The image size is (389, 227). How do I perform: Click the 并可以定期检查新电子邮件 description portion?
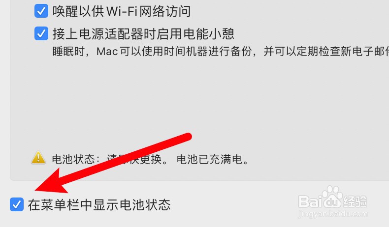click(x=326, y=52)
